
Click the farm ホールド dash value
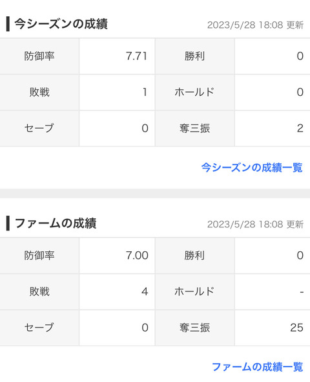click(x=302, y=291)
